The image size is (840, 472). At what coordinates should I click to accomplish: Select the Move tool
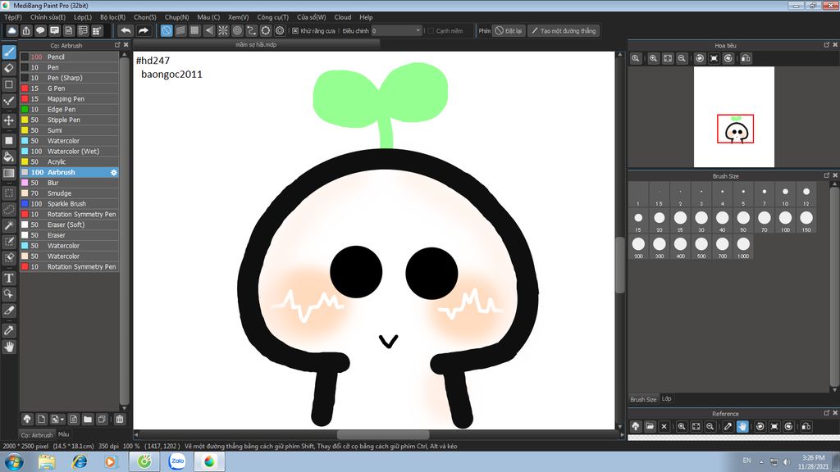point(9,120)
